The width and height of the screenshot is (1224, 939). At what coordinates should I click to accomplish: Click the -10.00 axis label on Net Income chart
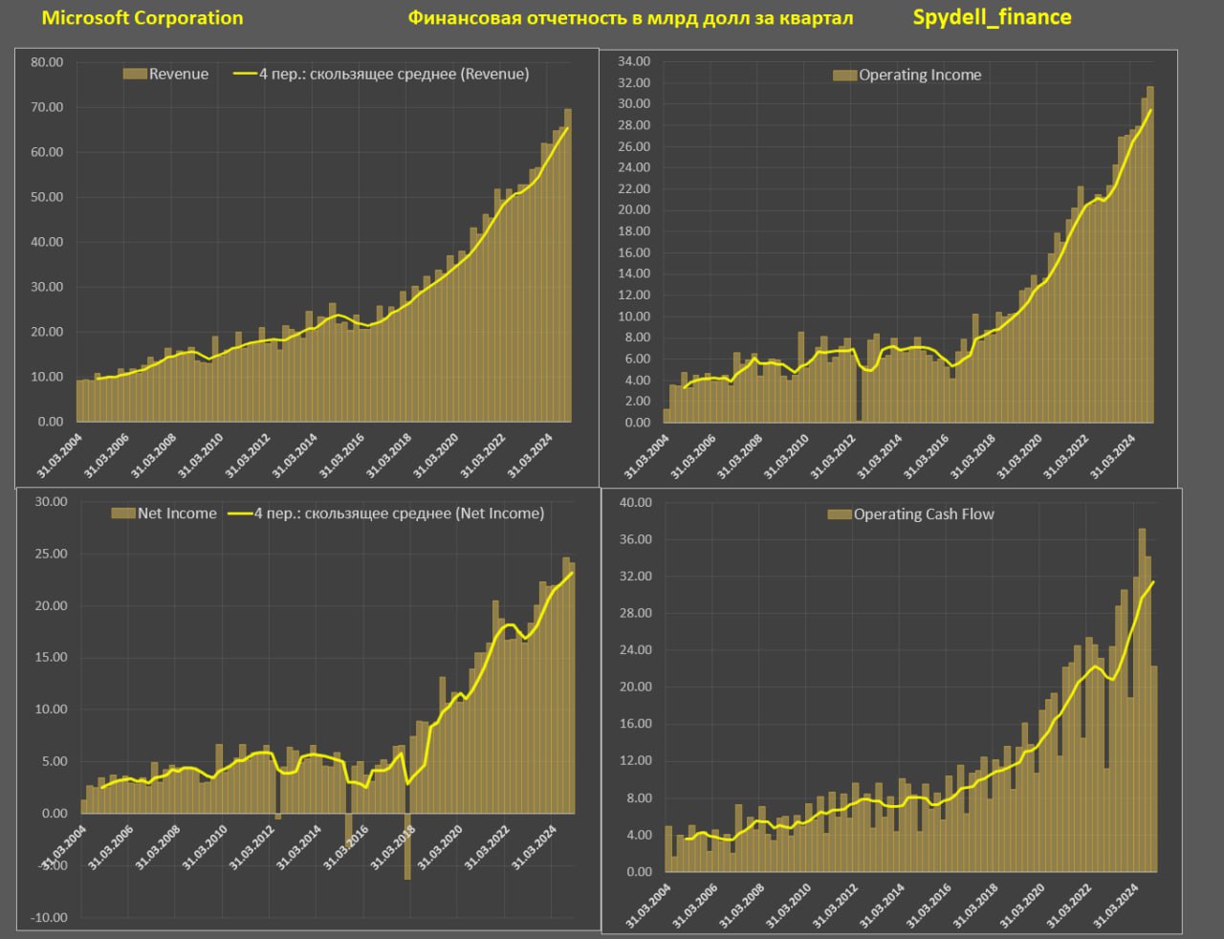coord(50,917)
